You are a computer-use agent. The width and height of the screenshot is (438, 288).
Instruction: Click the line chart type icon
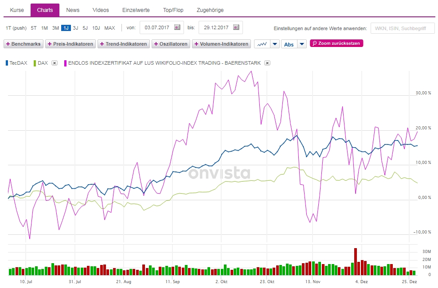coord(262,44)
